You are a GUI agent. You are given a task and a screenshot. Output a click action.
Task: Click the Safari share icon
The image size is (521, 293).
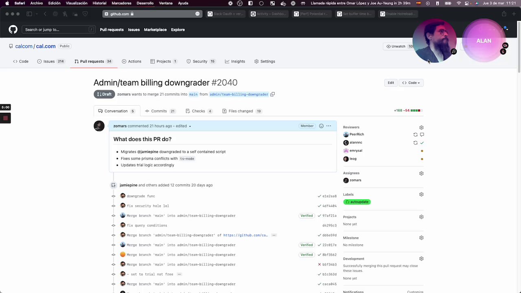point(504,14)
